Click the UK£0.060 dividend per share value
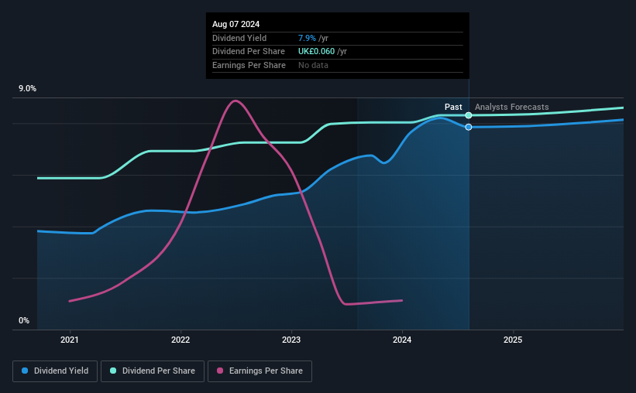 click(316, 52)
